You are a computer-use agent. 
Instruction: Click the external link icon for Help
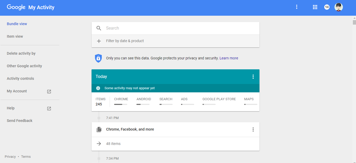pyautogui.click(x=49, y=109)
